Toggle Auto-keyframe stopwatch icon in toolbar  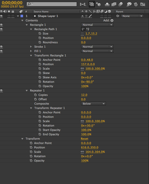point(136,4)
